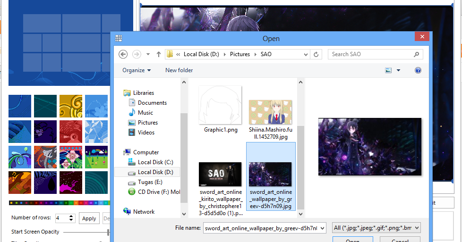This screenshot has height=242, width=462.
Task: Choose the rainbow landscape background pattern
Action: click(96, 157)
